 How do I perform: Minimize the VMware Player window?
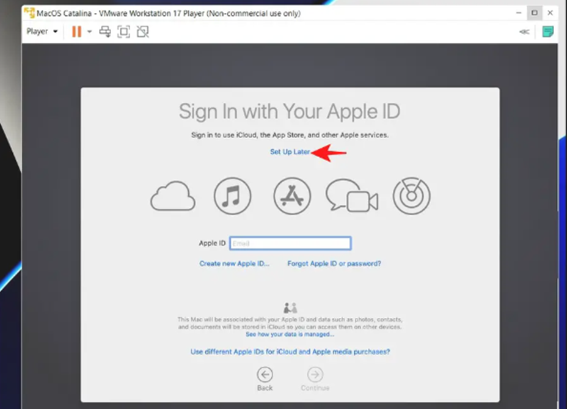tap(519, 13)
